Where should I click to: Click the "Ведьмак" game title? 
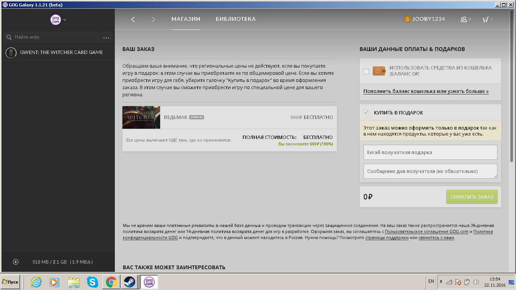coord(176,117)
